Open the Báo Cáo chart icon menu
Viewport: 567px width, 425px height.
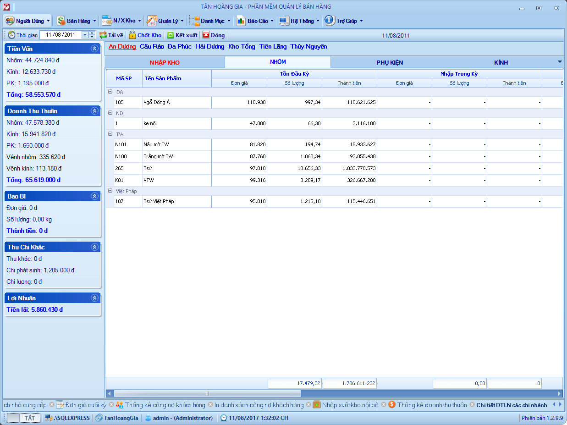[241, 21]
